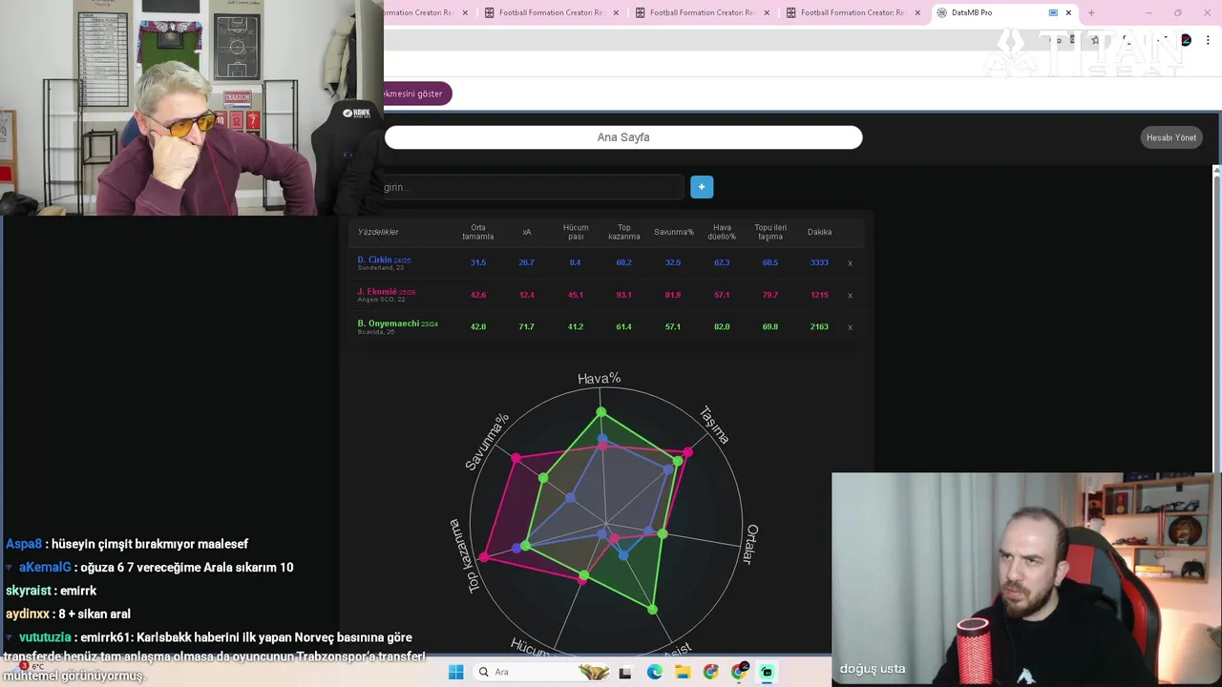Open a new browser tab
This screenshot has width=1222, height=687.
point(1091,12)
